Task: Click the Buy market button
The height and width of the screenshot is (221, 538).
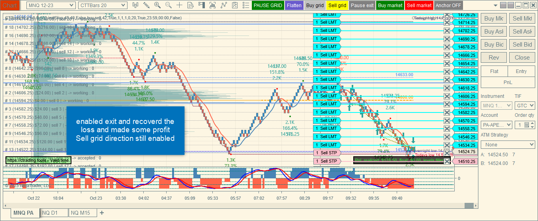Action: (x=390, y=6)
